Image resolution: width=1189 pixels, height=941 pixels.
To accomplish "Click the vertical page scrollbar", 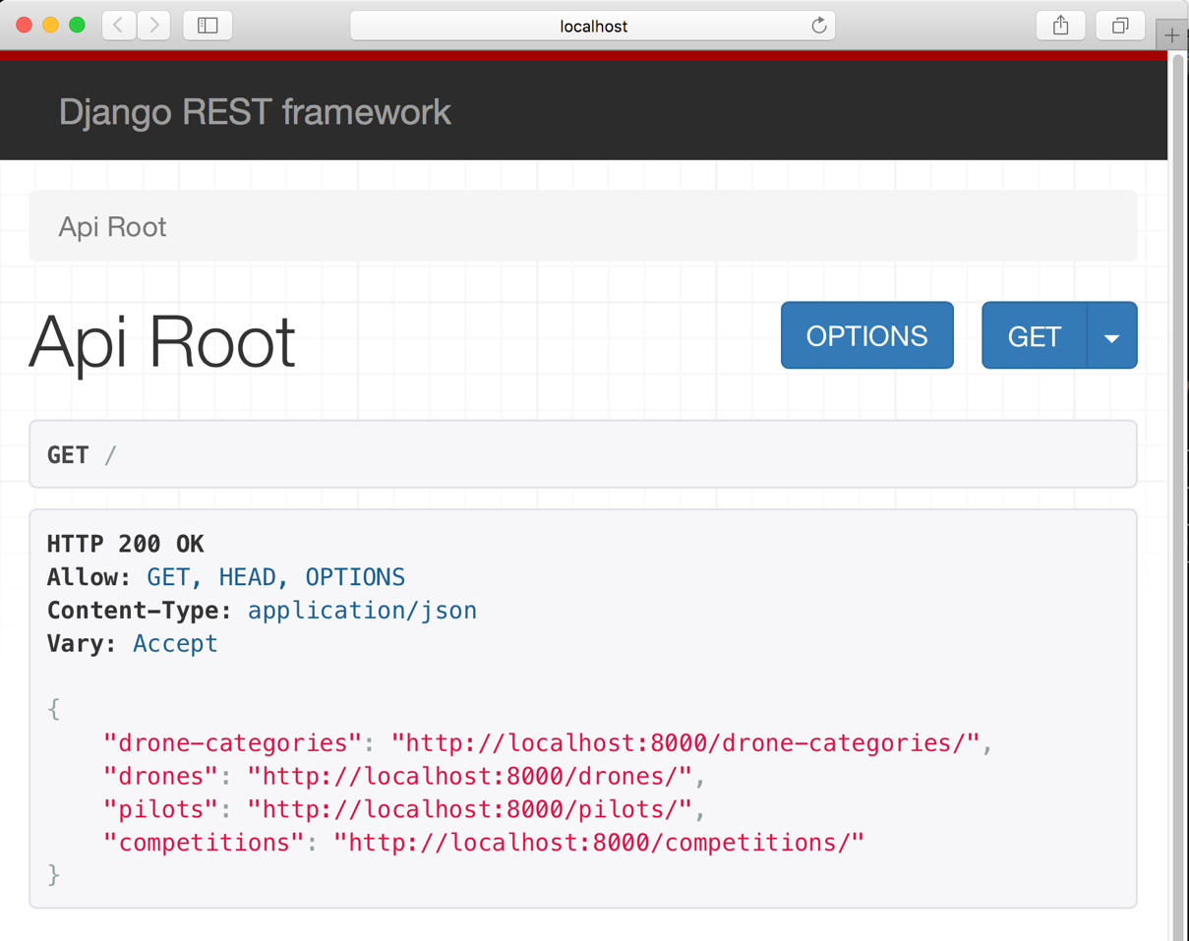I will point(1178,492).
